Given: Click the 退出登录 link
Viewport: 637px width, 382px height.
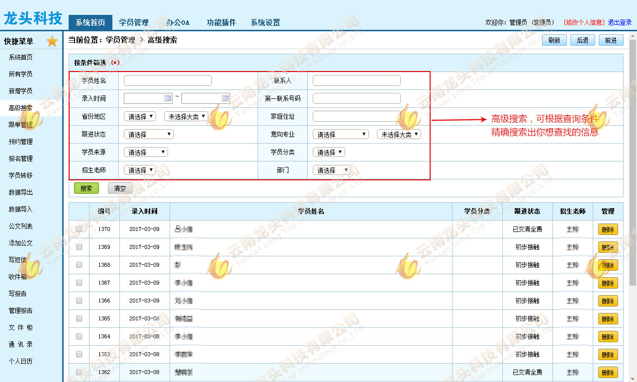Looking at the screenshot, I should tap(620, 22).
